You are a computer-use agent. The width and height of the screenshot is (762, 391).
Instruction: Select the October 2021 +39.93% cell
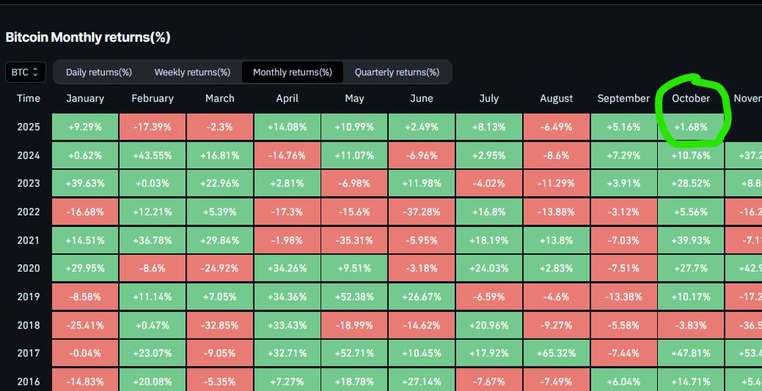coord(691,240)
